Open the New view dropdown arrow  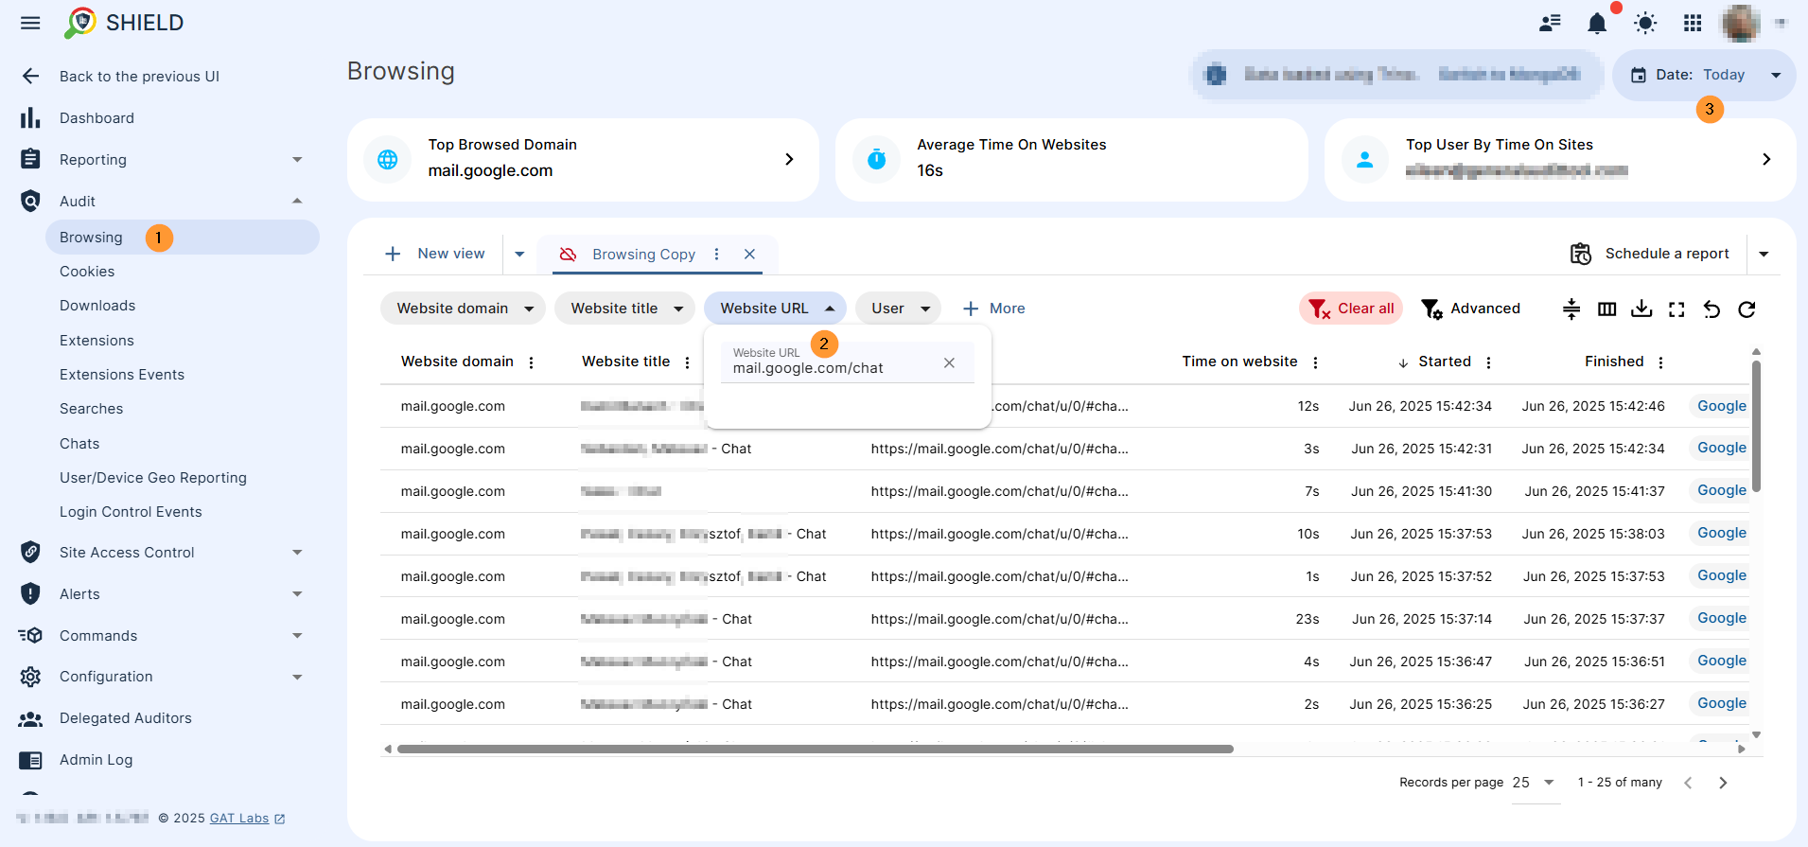pos(519,254)
